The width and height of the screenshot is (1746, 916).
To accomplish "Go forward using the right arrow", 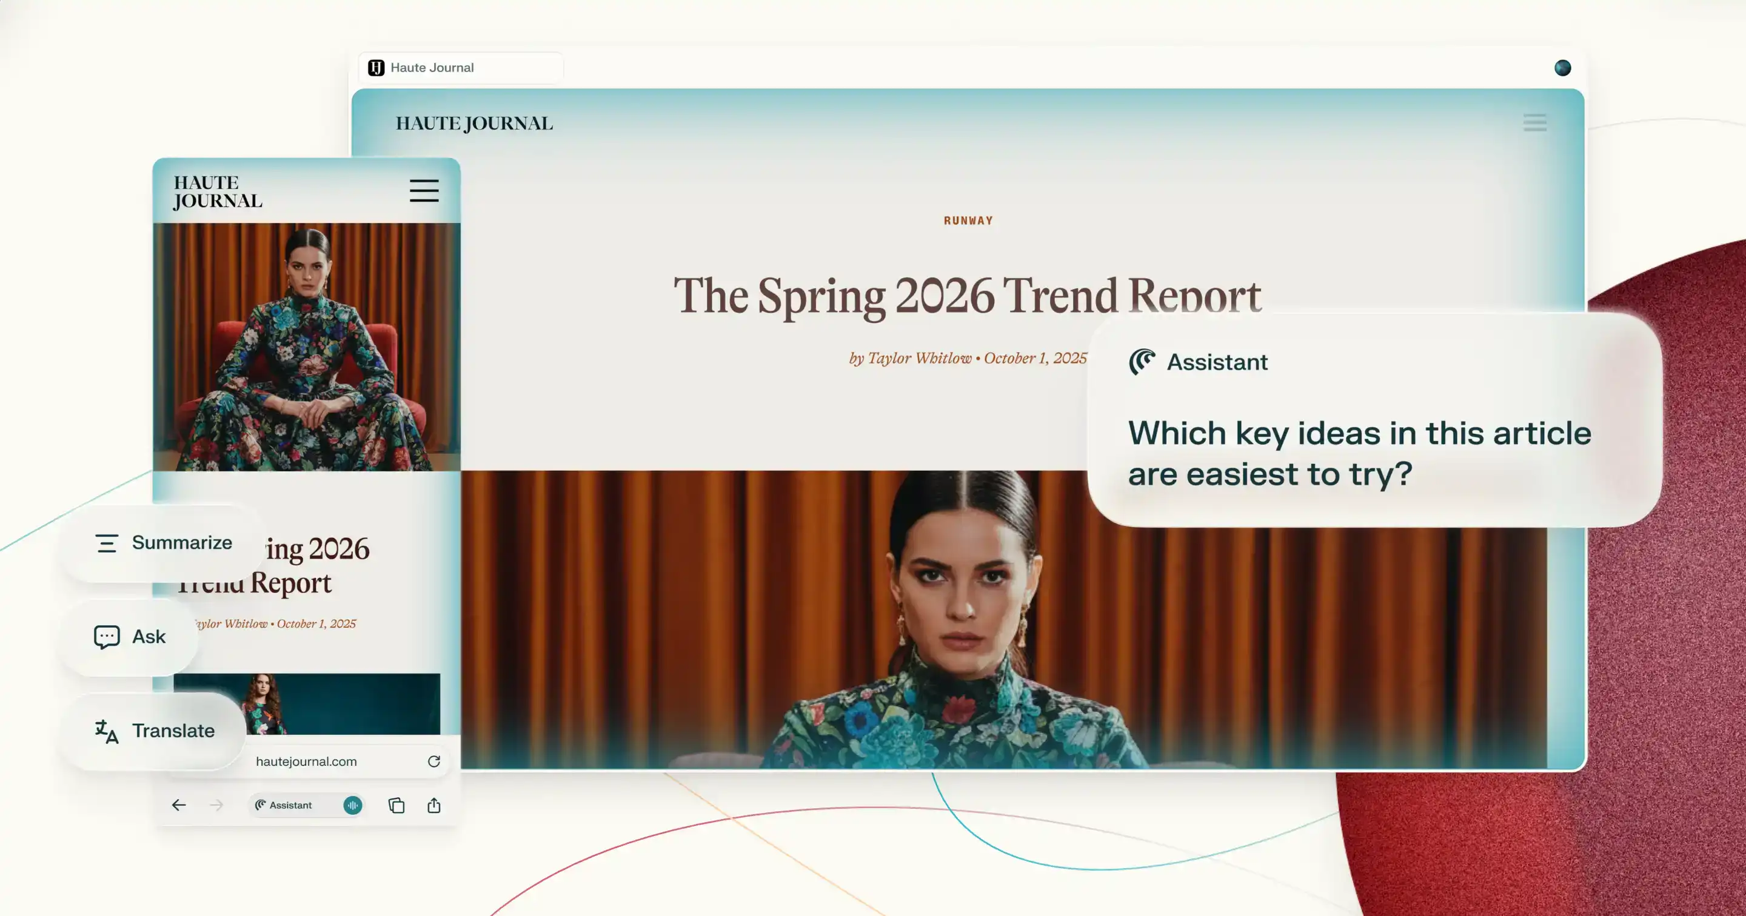I will coord(217,805).
